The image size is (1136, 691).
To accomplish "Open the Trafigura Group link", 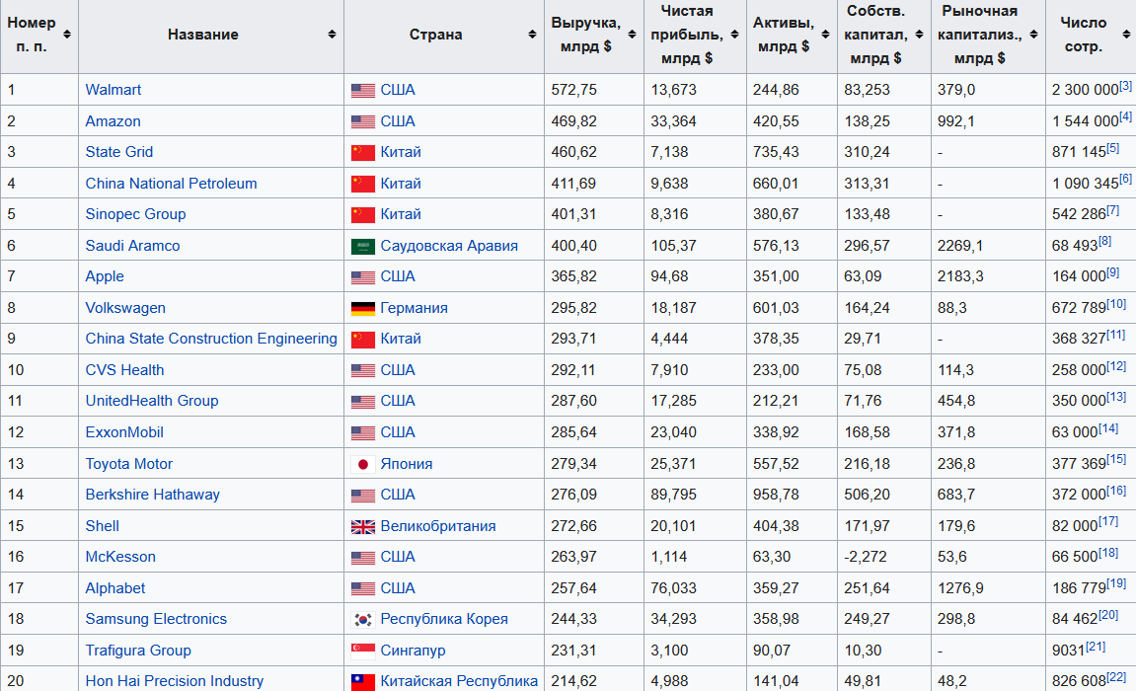I will 138,651.
